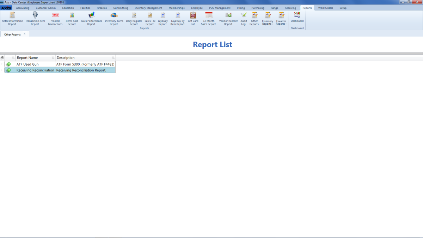The width and height of the screenshot is (423, 238).
Task: Expand the Firearms Reports dropdown
Action: 281,18
